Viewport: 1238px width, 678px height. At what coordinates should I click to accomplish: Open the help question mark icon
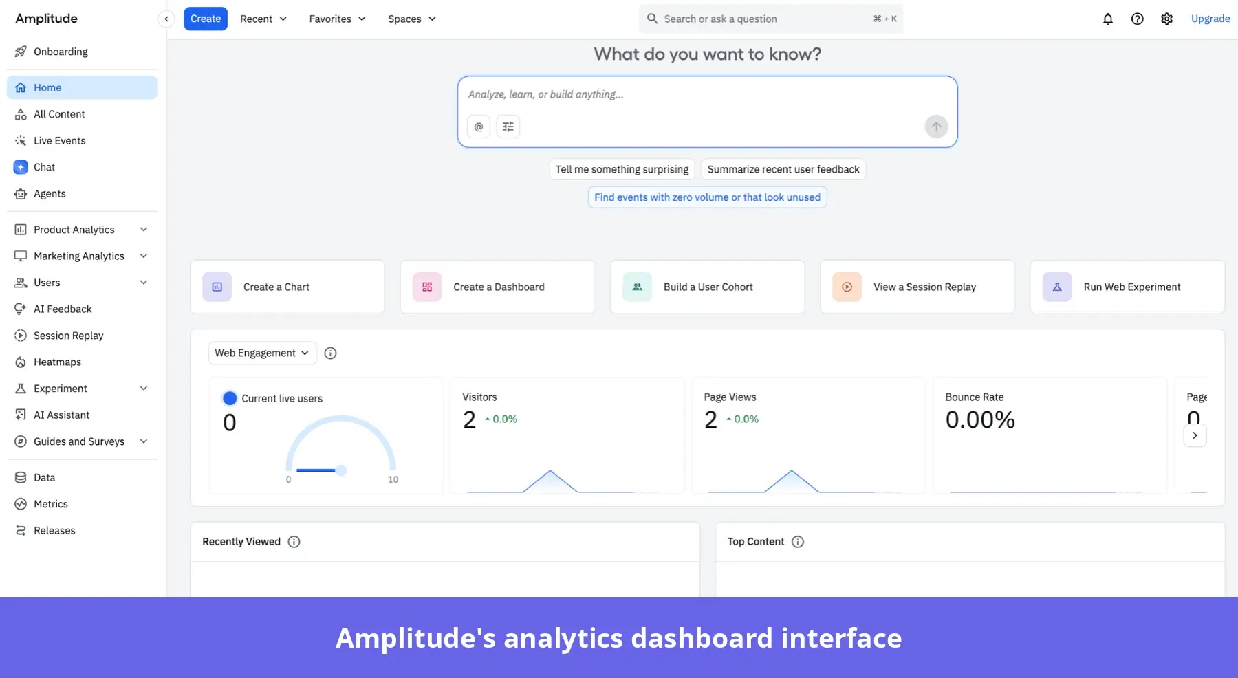1137,19
